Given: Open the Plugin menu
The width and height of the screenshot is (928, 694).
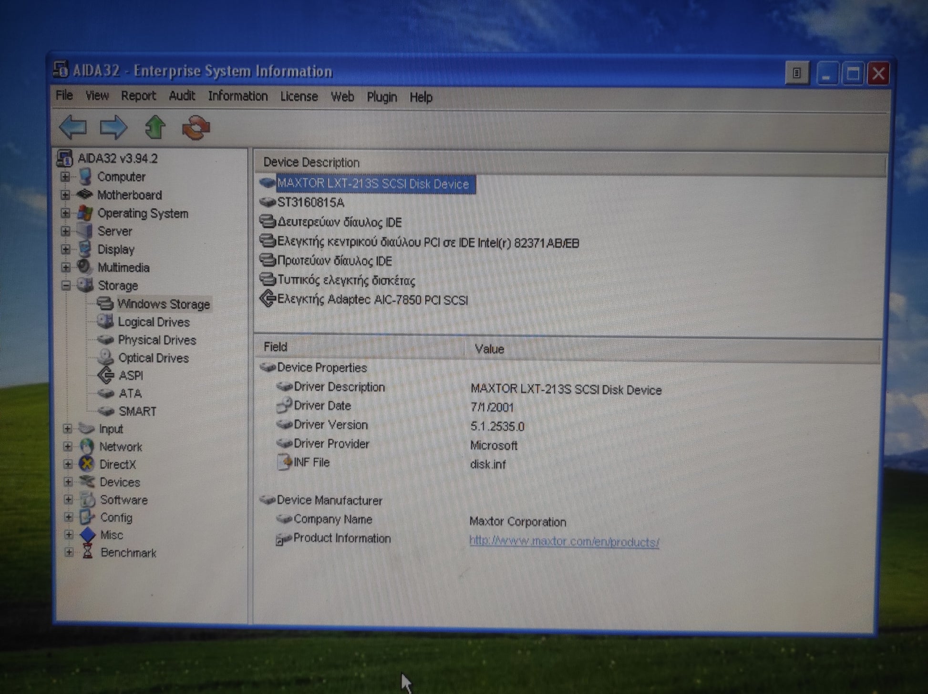Looking at the screenshot, I should 382,97.
